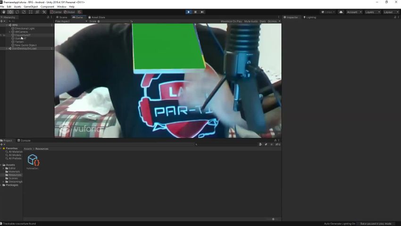The height and width of the screenshot is (226, 401).
Task: Adjust the Project icon size slider
Action: (x=273, y=219)
